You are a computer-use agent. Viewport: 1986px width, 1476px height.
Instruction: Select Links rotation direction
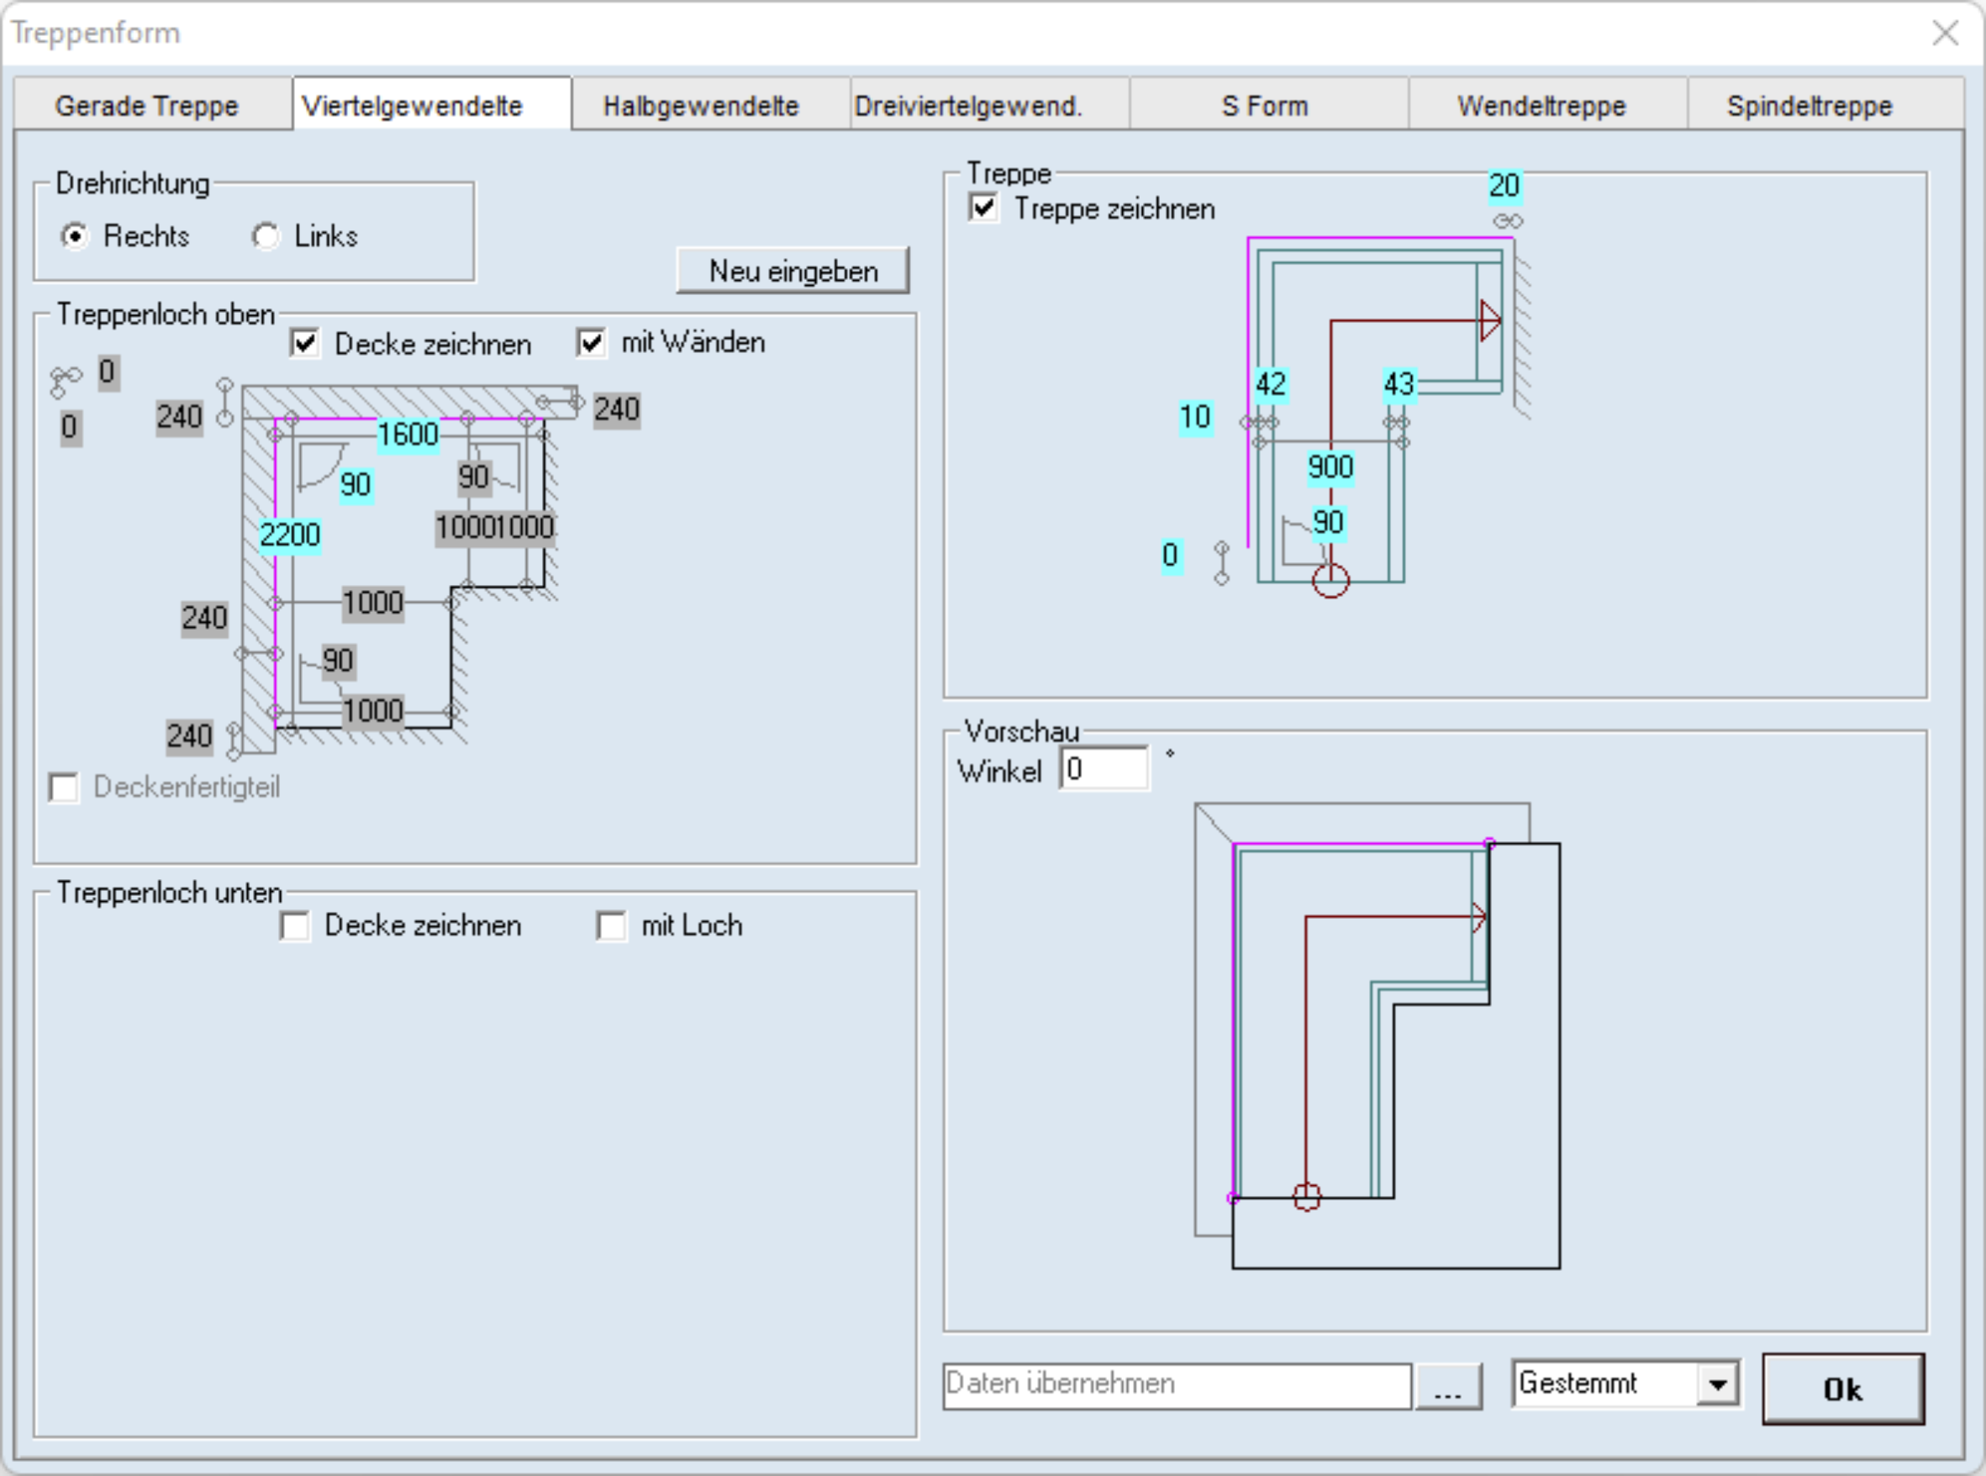click(x=266, y=236)
